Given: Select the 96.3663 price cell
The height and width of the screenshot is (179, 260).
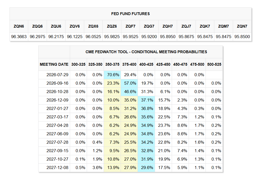Looking at the screenshot, I should click(x=19, y=37).
